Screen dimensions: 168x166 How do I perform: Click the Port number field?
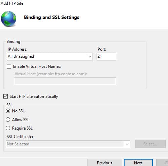coord(106,56)
